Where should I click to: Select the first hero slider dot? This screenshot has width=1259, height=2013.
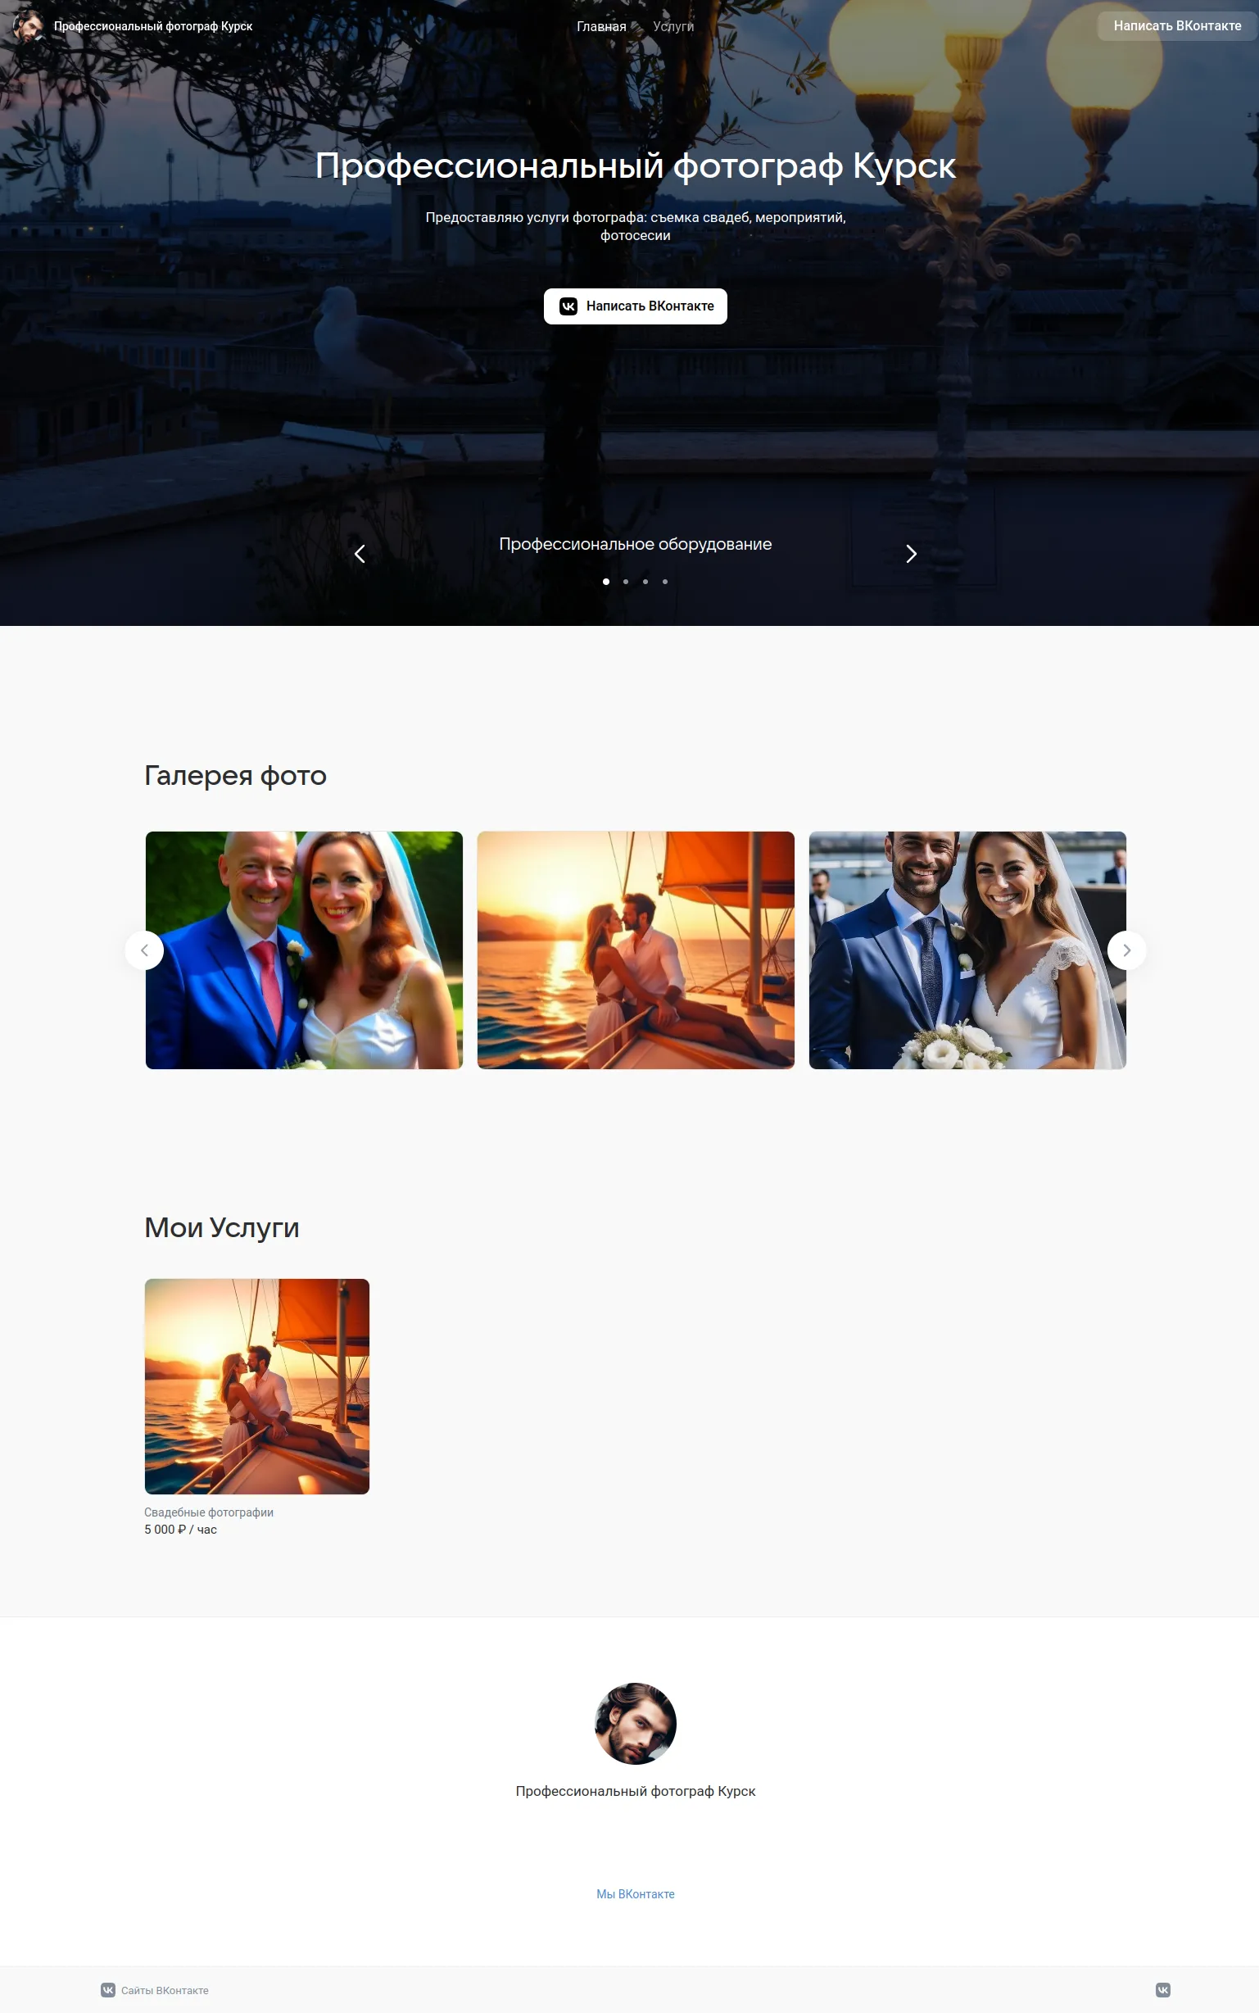606,582
